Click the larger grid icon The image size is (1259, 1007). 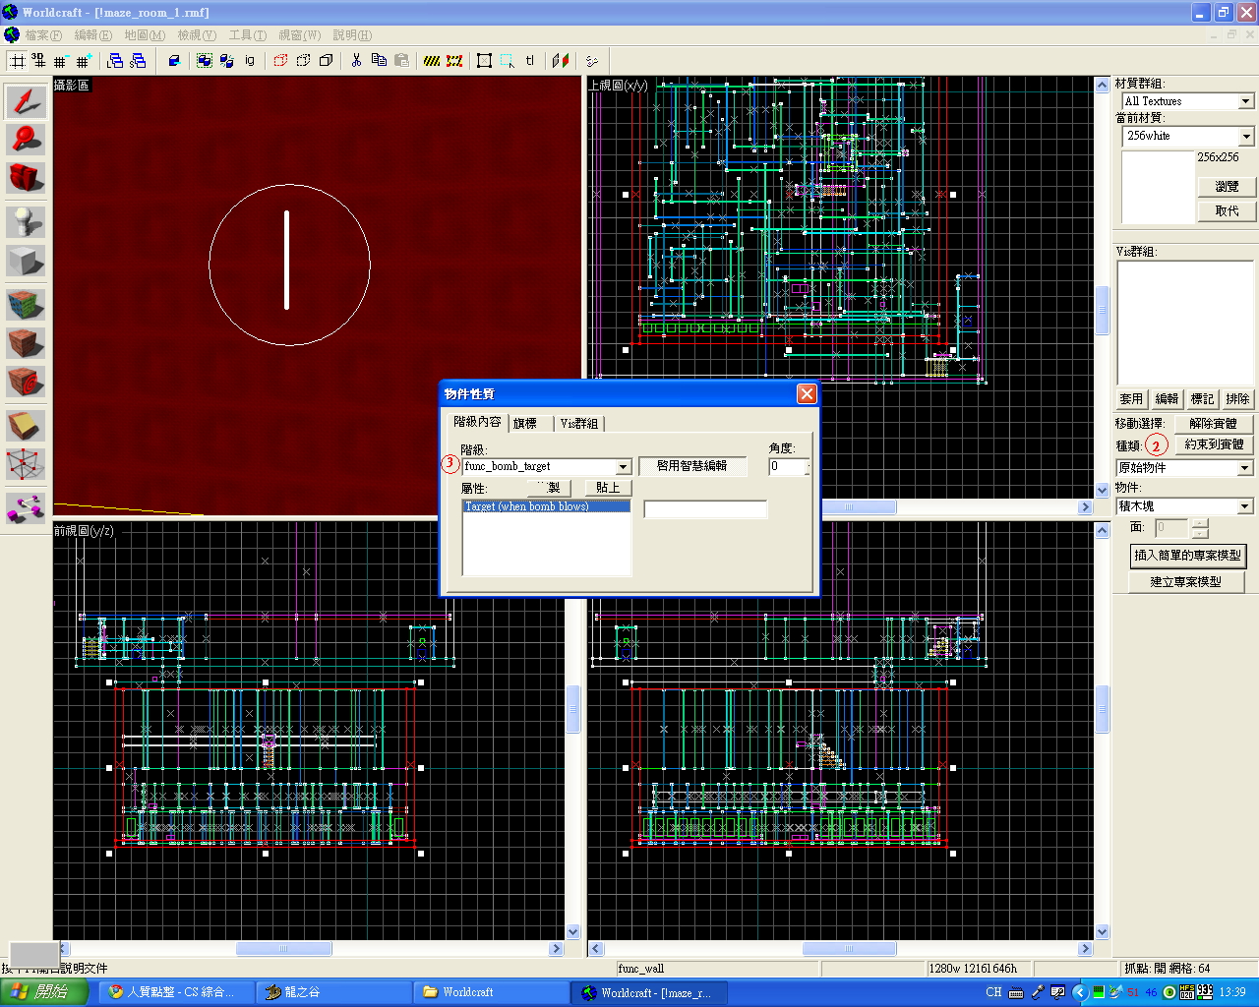(84, 61)
